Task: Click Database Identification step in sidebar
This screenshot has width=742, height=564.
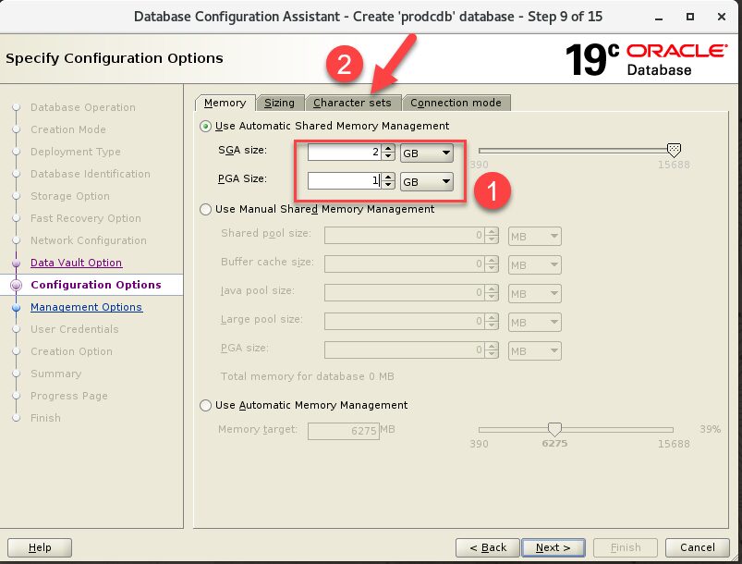Action: 91,174
